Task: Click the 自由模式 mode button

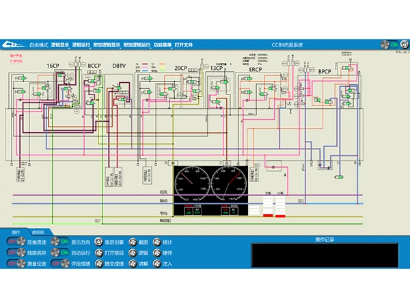Action: [38, 44]
